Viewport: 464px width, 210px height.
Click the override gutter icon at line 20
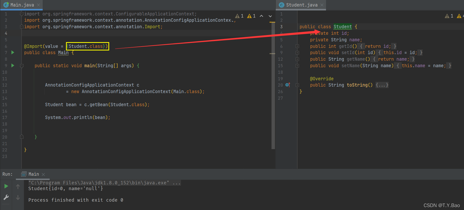(x=288, y=85)
